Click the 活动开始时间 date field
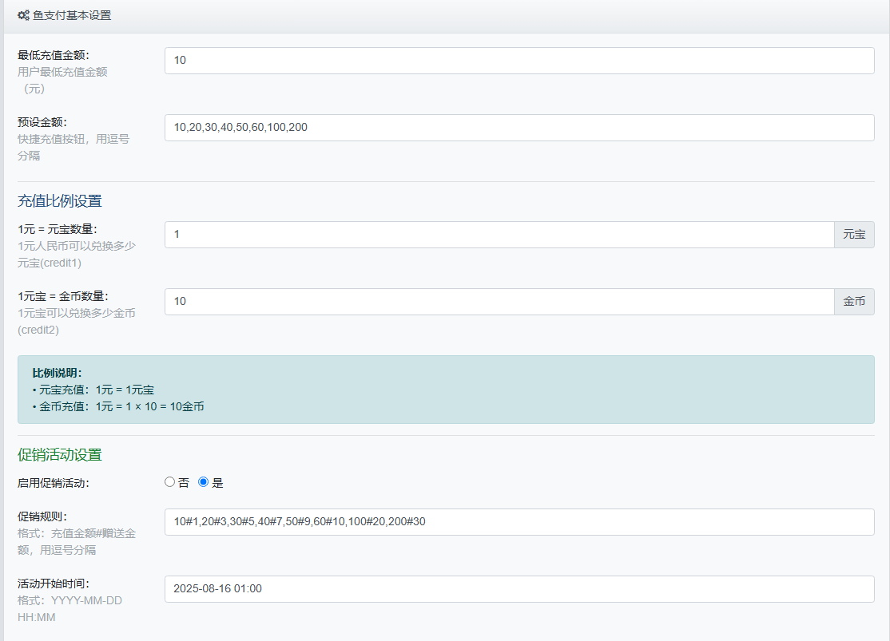The width and height of the screenshot is (890, 641). [519, 589]
